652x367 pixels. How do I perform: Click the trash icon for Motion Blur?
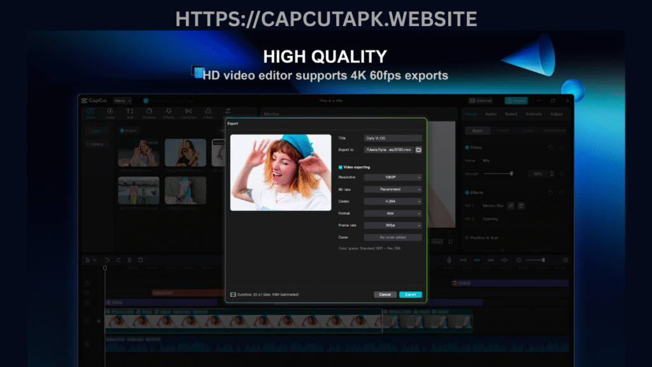pyautogui.click(x=521, y=206)
